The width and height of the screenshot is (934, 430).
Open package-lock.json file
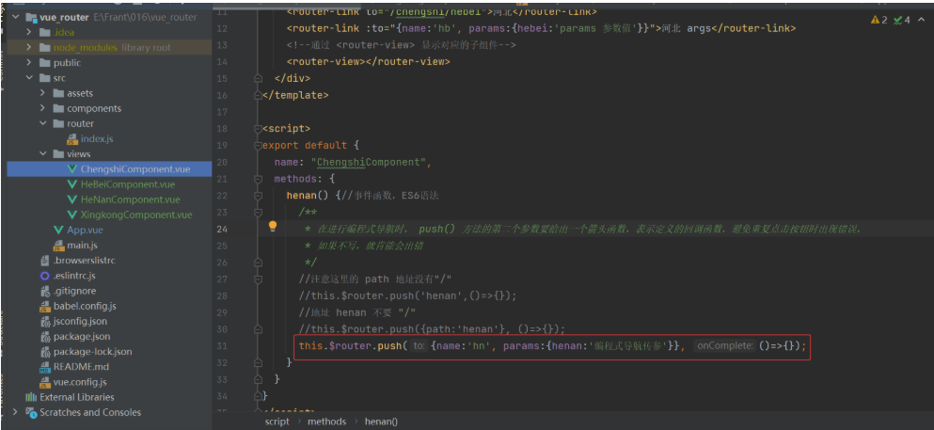(93, 351)
